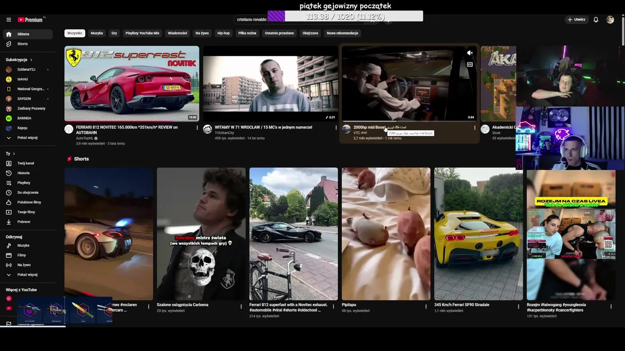Toggle captions on 2000hp preview video
The width and height of the screenshot is (625, 351).
coord(470,64)
